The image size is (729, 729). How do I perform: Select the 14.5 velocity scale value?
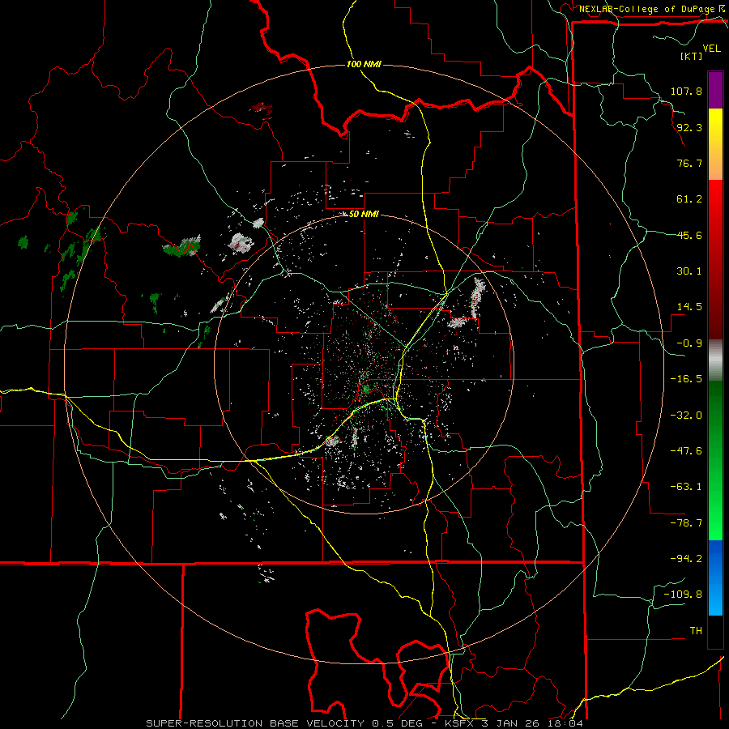coord(689,307)
